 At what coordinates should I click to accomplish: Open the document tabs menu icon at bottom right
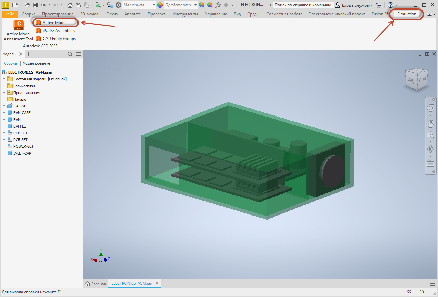(x=433, y=283)
